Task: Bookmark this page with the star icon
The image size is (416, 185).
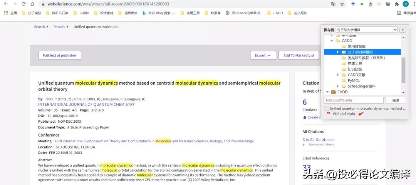Action: pyautogui.click(x=342, y=4)
